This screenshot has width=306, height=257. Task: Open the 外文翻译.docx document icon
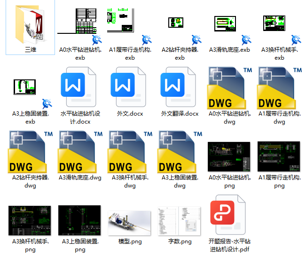click(x=179, y=87)
